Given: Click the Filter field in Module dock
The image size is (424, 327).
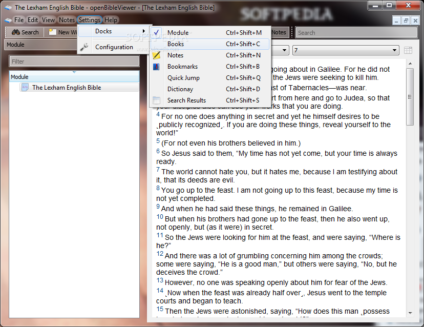Looking at the screenshot, I should (74, 62).
